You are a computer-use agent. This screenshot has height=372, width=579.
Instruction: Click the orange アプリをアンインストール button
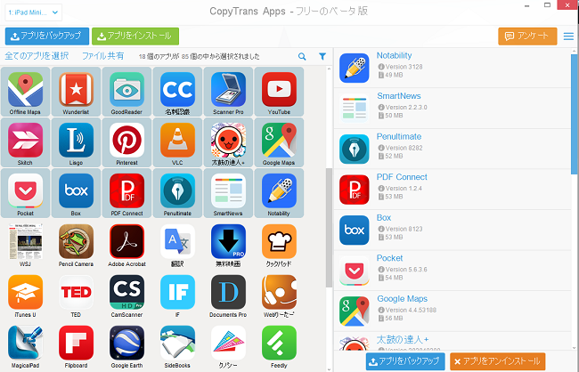498,361
